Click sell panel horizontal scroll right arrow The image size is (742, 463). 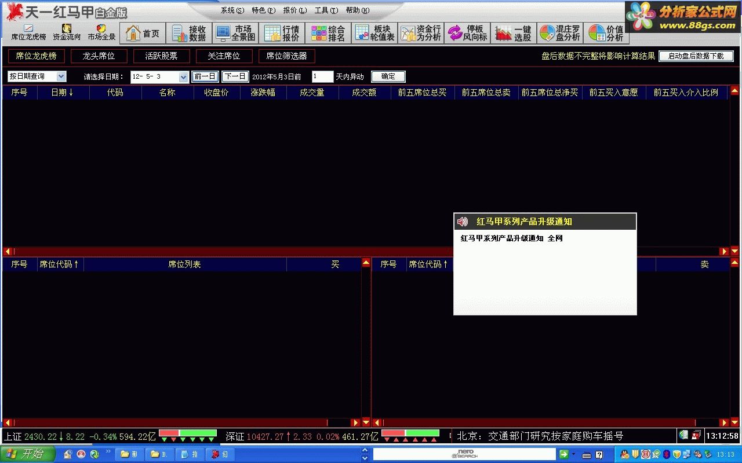point(724,423)
